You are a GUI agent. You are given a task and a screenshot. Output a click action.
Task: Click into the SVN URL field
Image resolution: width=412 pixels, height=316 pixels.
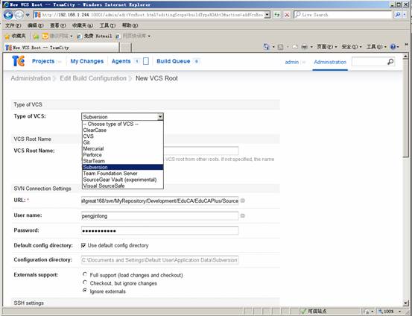(x=159, y=200)
